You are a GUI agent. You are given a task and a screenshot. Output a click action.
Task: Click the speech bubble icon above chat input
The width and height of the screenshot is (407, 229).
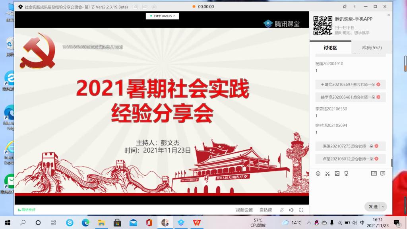383,173
